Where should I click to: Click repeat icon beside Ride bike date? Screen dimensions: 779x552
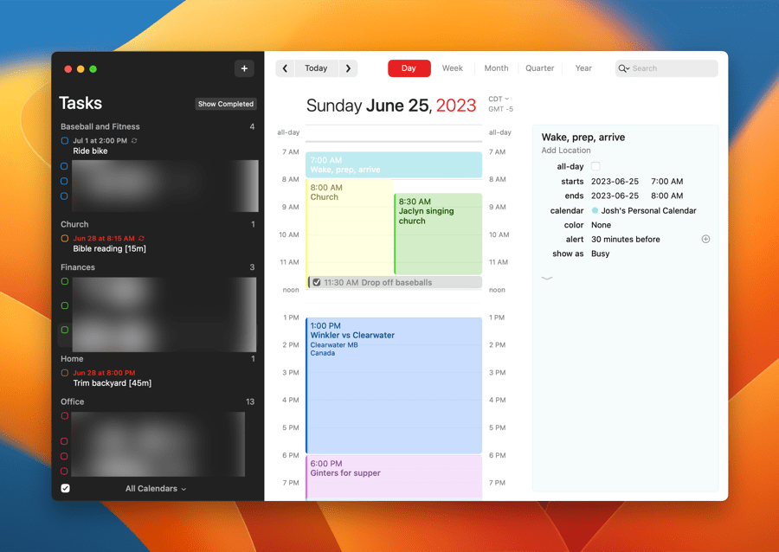coord(134,140)
